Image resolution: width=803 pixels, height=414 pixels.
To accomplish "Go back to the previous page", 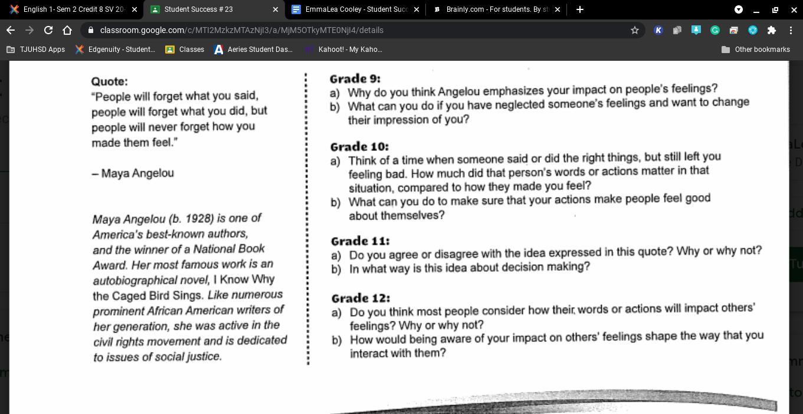I will pyautogui.click(x=11, y=30).
